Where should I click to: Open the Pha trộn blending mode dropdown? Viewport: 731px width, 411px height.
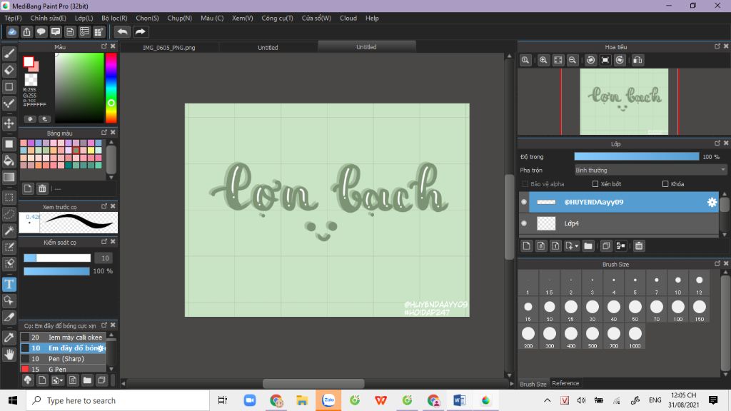650,170
